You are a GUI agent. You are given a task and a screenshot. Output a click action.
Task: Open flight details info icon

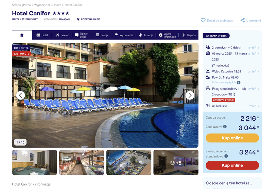click(238, 82)
